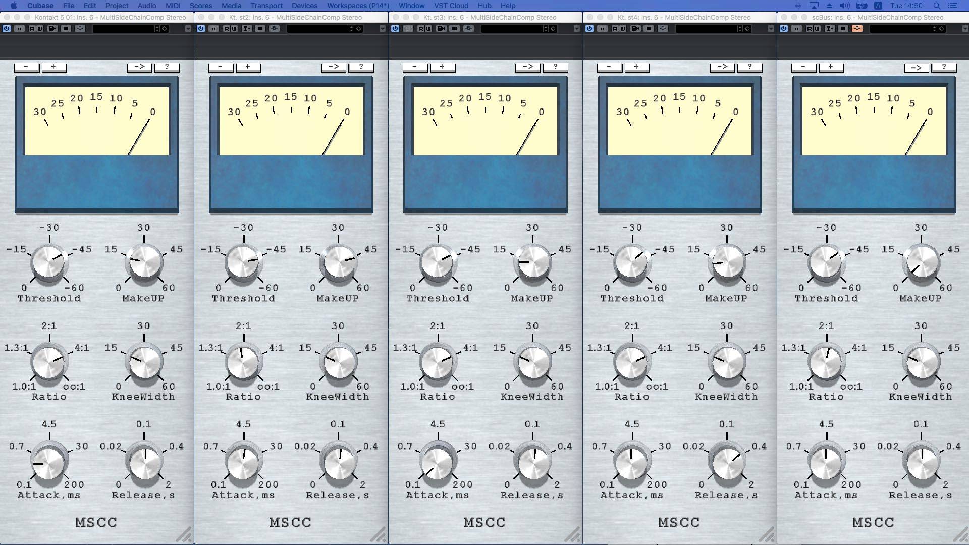The image size is (969, 545).
Task: Enable Read automation in Kontakt 5 01 window
Action: coord(32,29)
